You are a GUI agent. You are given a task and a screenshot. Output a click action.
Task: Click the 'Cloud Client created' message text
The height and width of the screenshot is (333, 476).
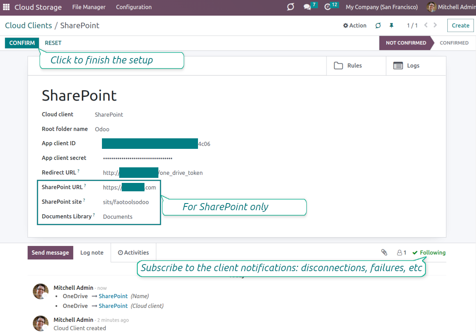80,328
